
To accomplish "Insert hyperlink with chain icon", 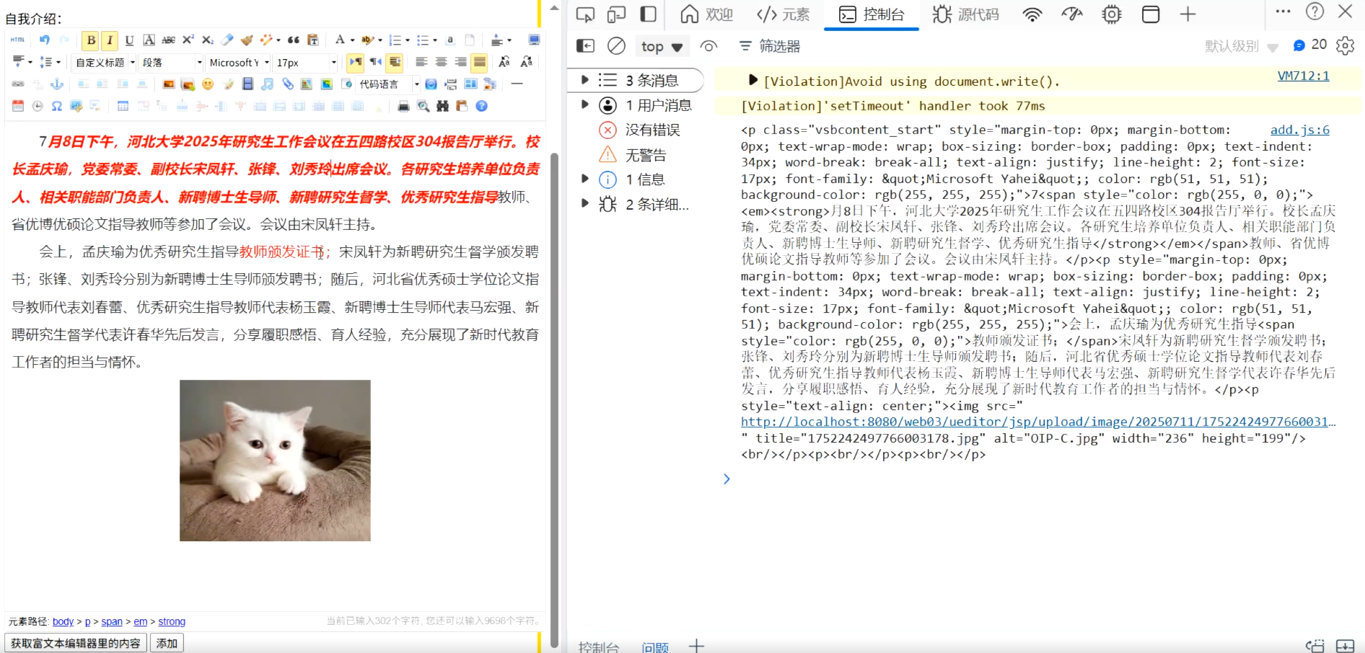I will click(x=17, y=84).
